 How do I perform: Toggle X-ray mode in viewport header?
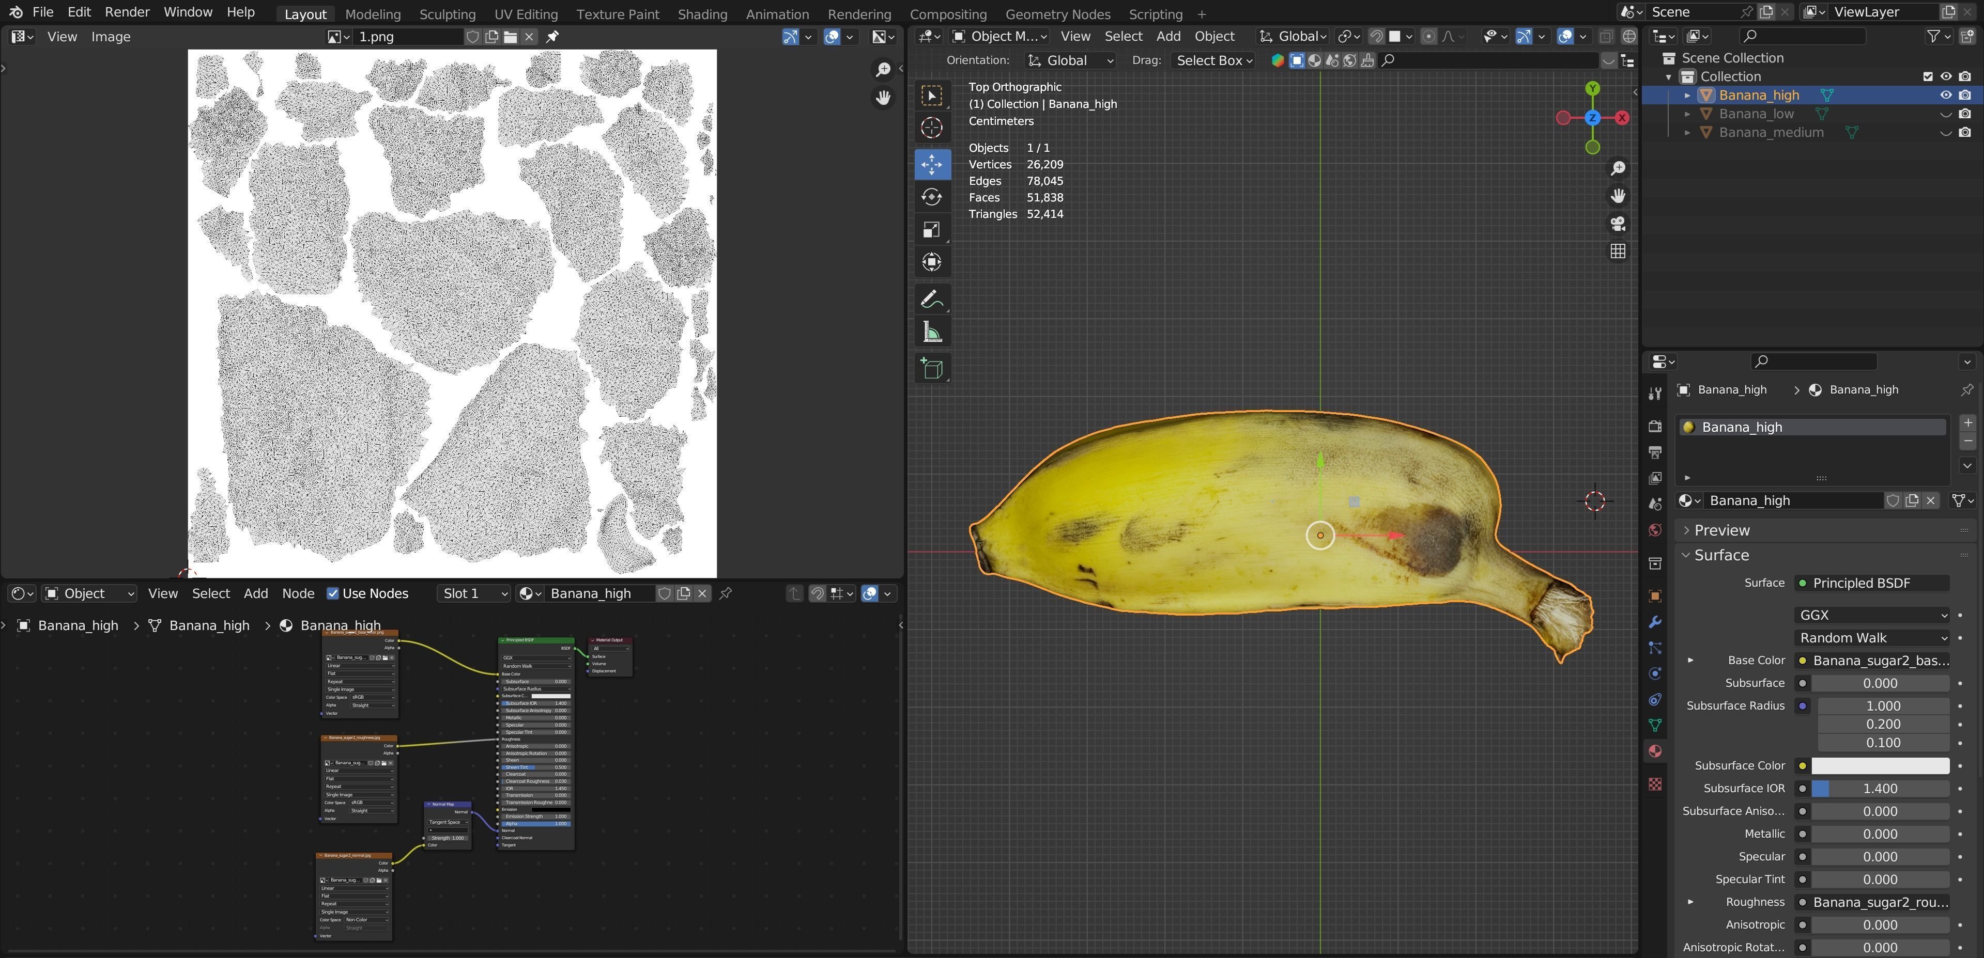pyautogui.click(x=1606, y=36)
